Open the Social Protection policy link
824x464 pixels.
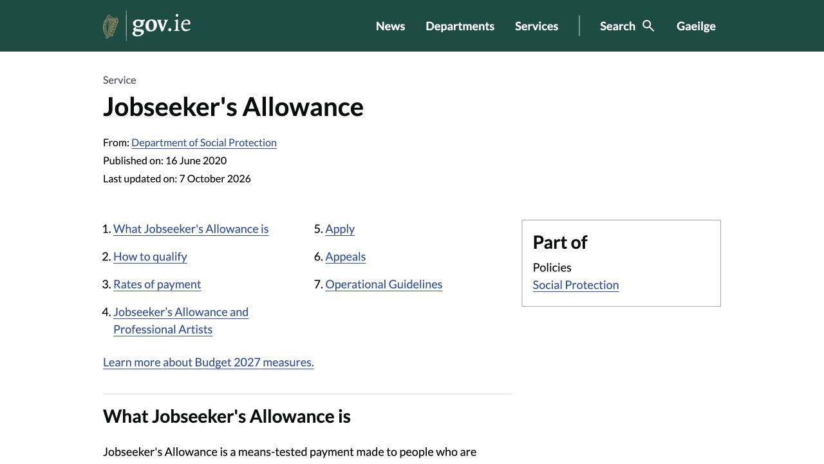[x=576, y=285]
